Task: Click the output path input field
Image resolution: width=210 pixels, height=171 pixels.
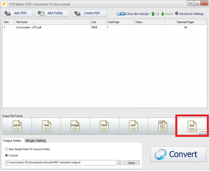Action: point(61,163)
